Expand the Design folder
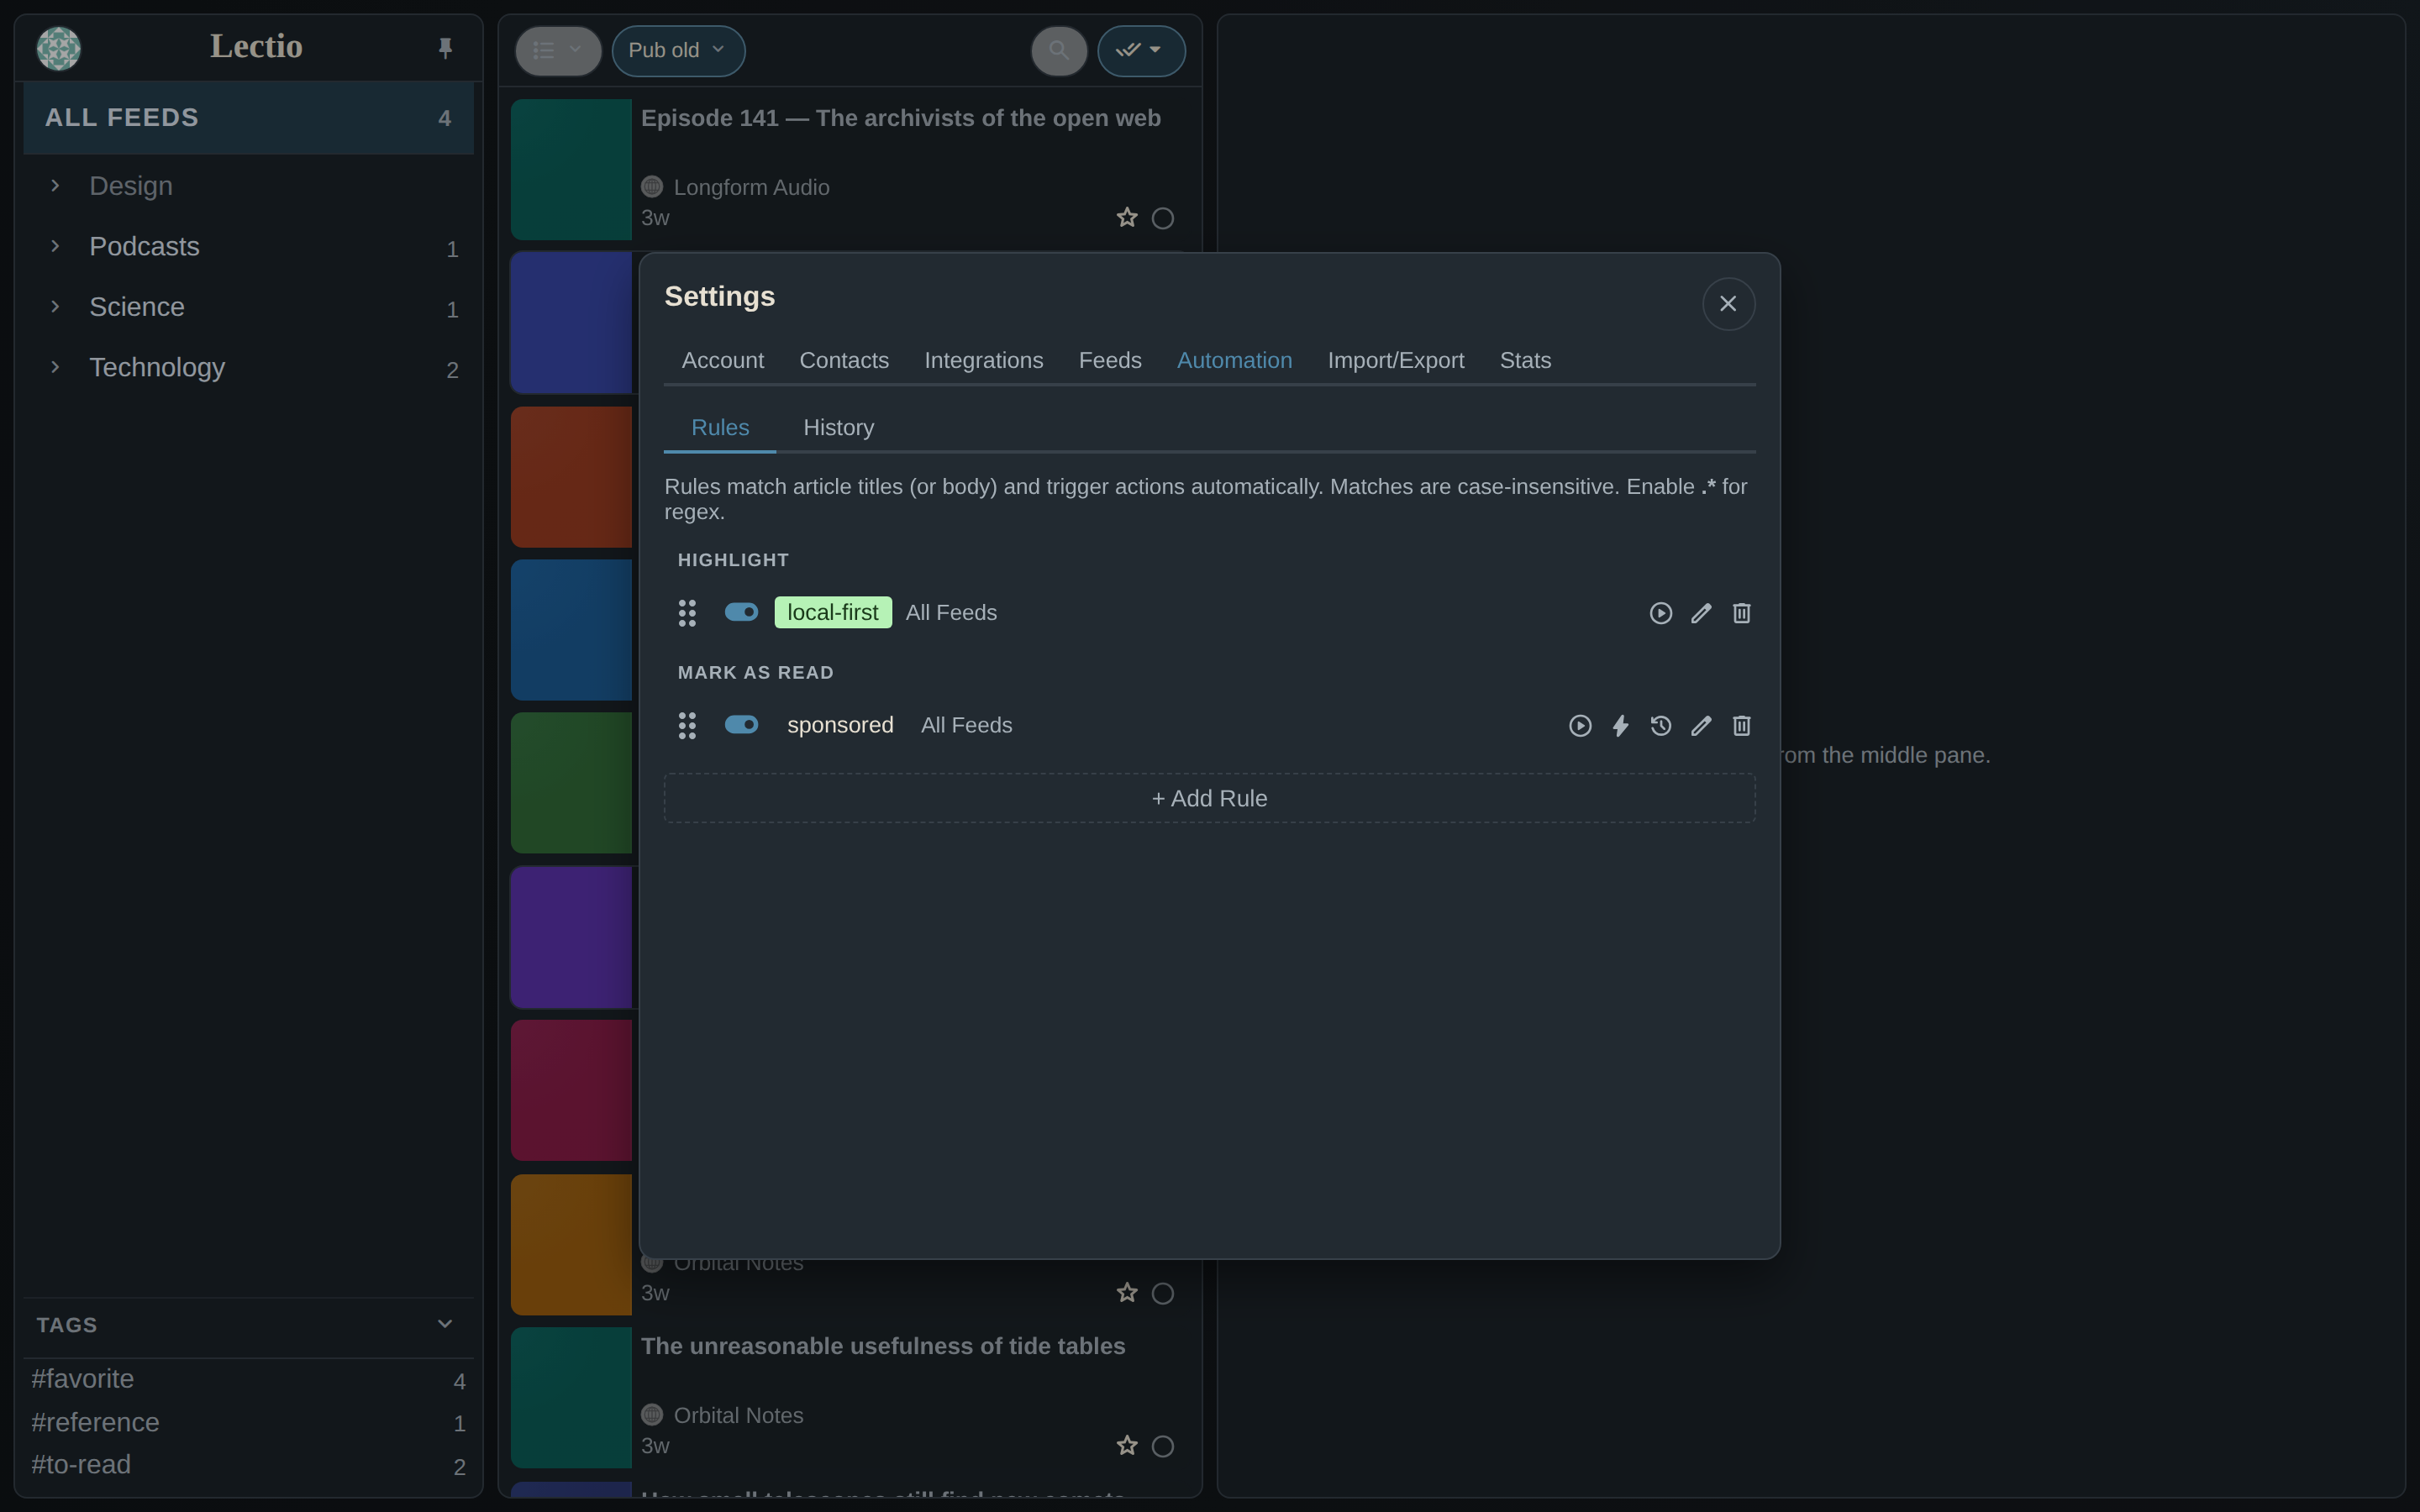This screenshot has width=2420, height=1512. tap(55, 186)
